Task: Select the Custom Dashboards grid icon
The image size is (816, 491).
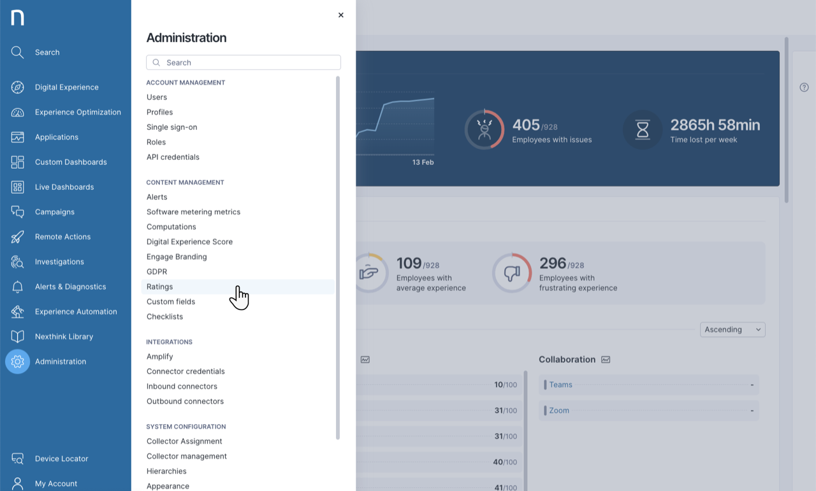Action: point(17,162)
